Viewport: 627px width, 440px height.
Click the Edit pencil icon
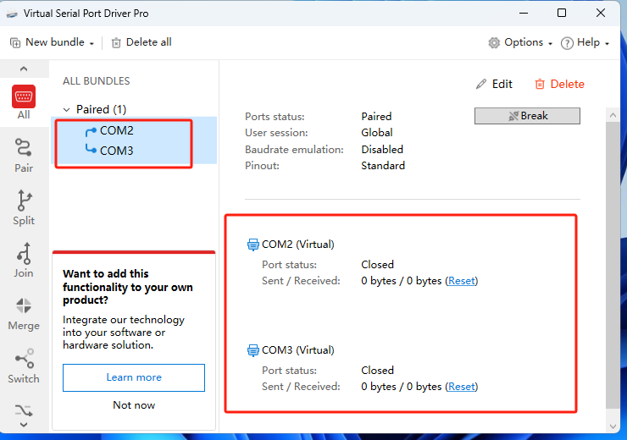(x=481, y=85)
